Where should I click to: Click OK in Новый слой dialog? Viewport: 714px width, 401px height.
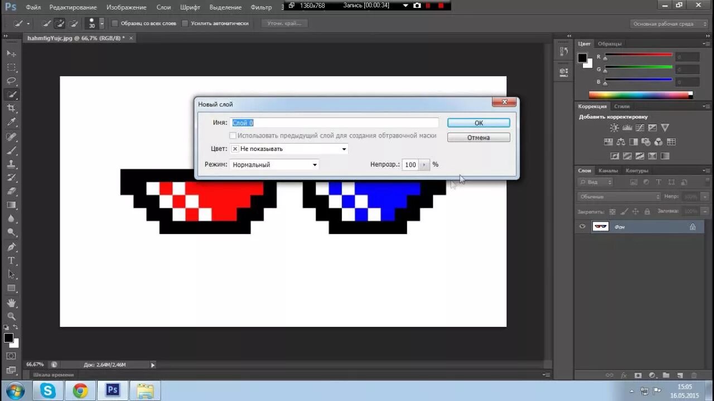coord(479,123)
